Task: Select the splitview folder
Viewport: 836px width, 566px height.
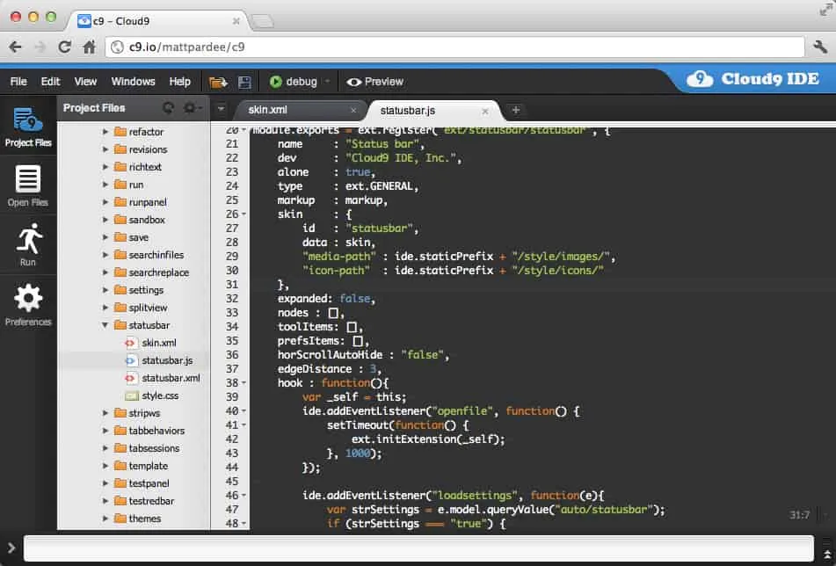Action: [x=141, y=308]
